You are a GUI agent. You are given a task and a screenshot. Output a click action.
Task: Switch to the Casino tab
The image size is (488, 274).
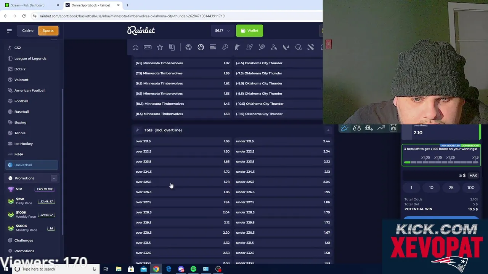pos(28,30)
